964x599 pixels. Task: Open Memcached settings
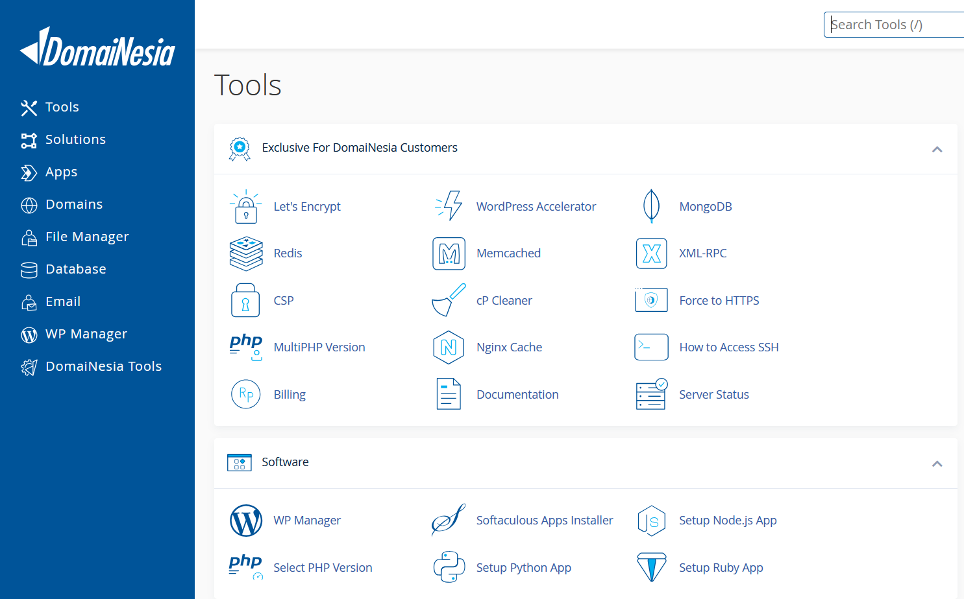(x=508, y=253)
